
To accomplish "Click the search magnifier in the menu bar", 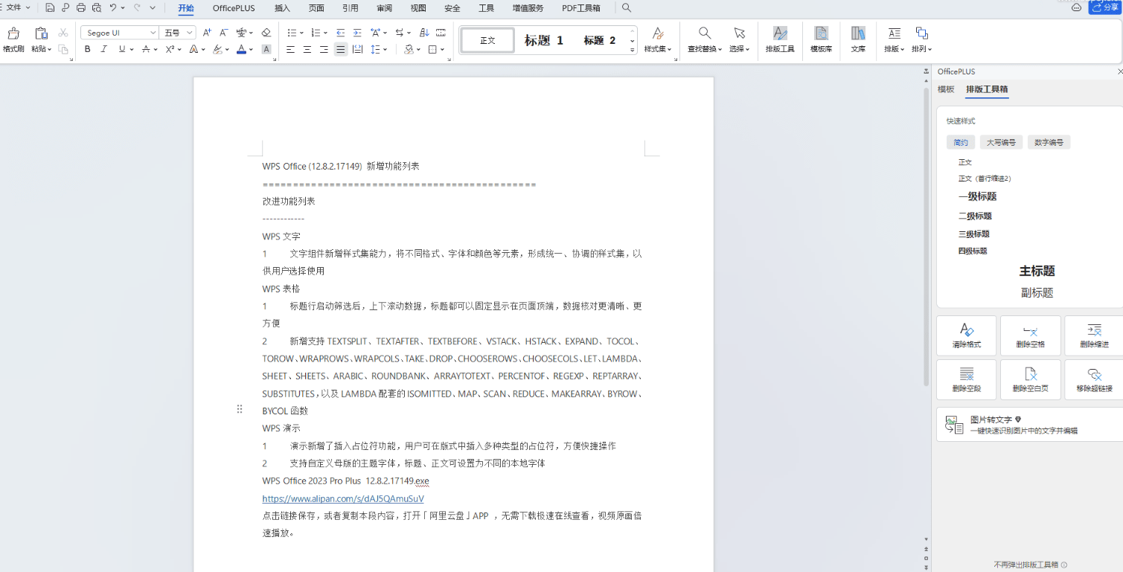I will (x=627, y=7).
